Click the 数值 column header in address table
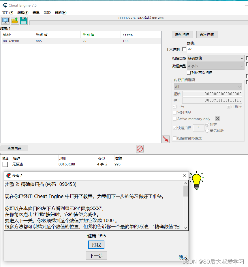 click(119, 158)
